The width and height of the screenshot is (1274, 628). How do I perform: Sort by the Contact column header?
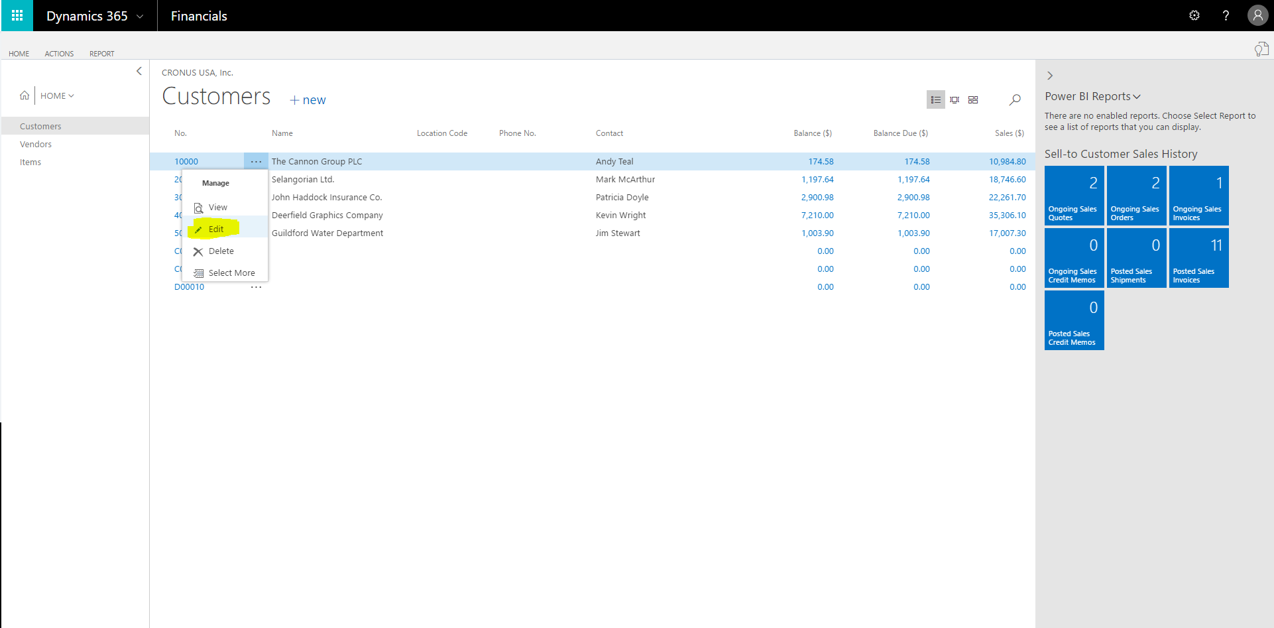609,133
